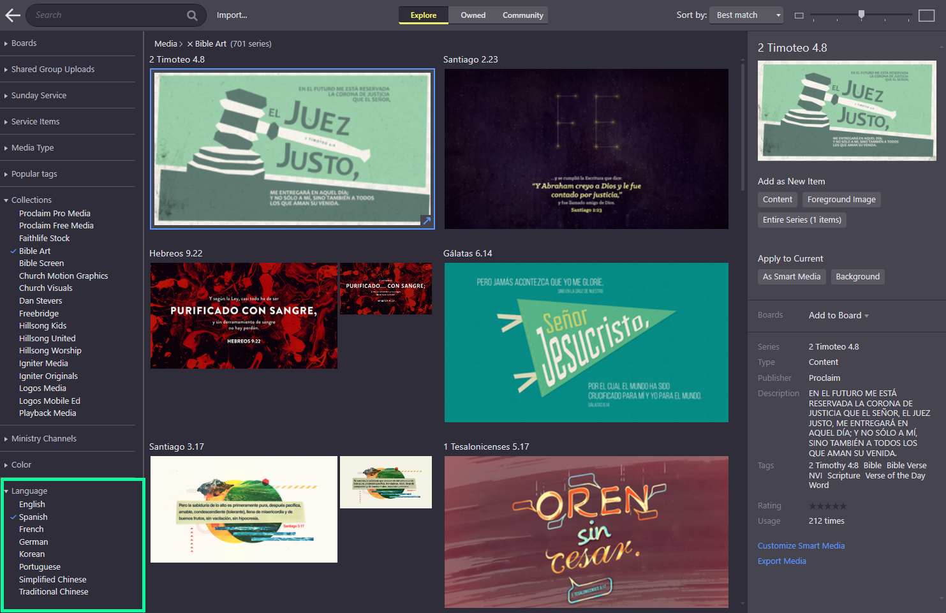Click the Content button
This screenshot has width=946, height=613.
click(778, 200)
